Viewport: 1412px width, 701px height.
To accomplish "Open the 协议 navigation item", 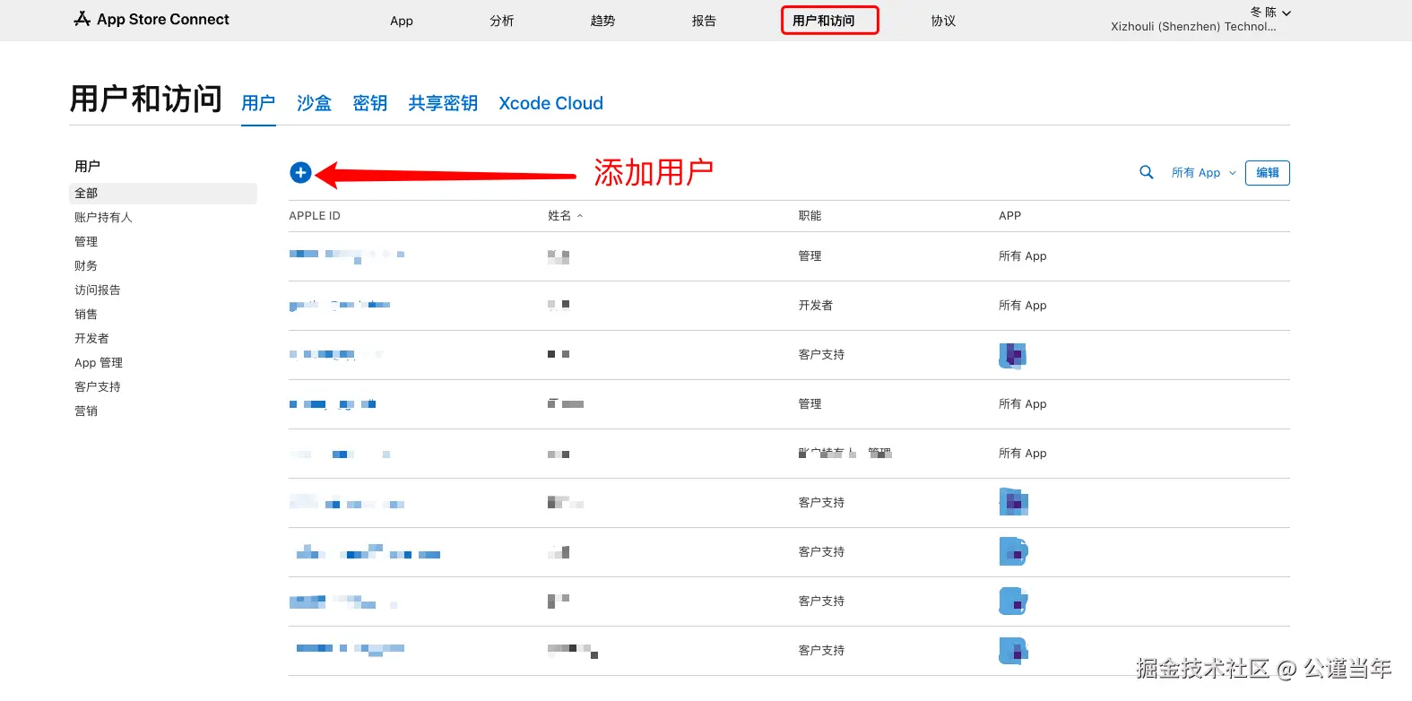I will click(943, 21).
